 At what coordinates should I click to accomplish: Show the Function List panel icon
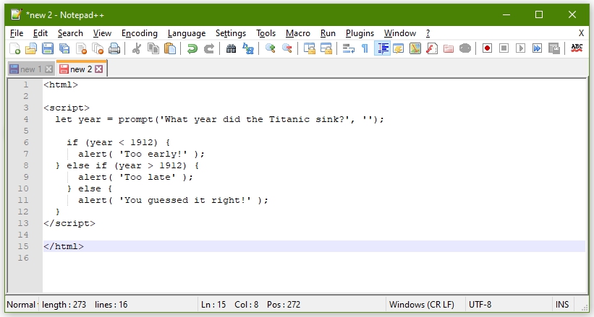432,48
